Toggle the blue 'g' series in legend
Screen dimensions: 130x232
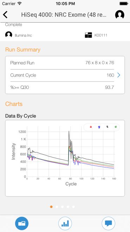click(99, 127)
